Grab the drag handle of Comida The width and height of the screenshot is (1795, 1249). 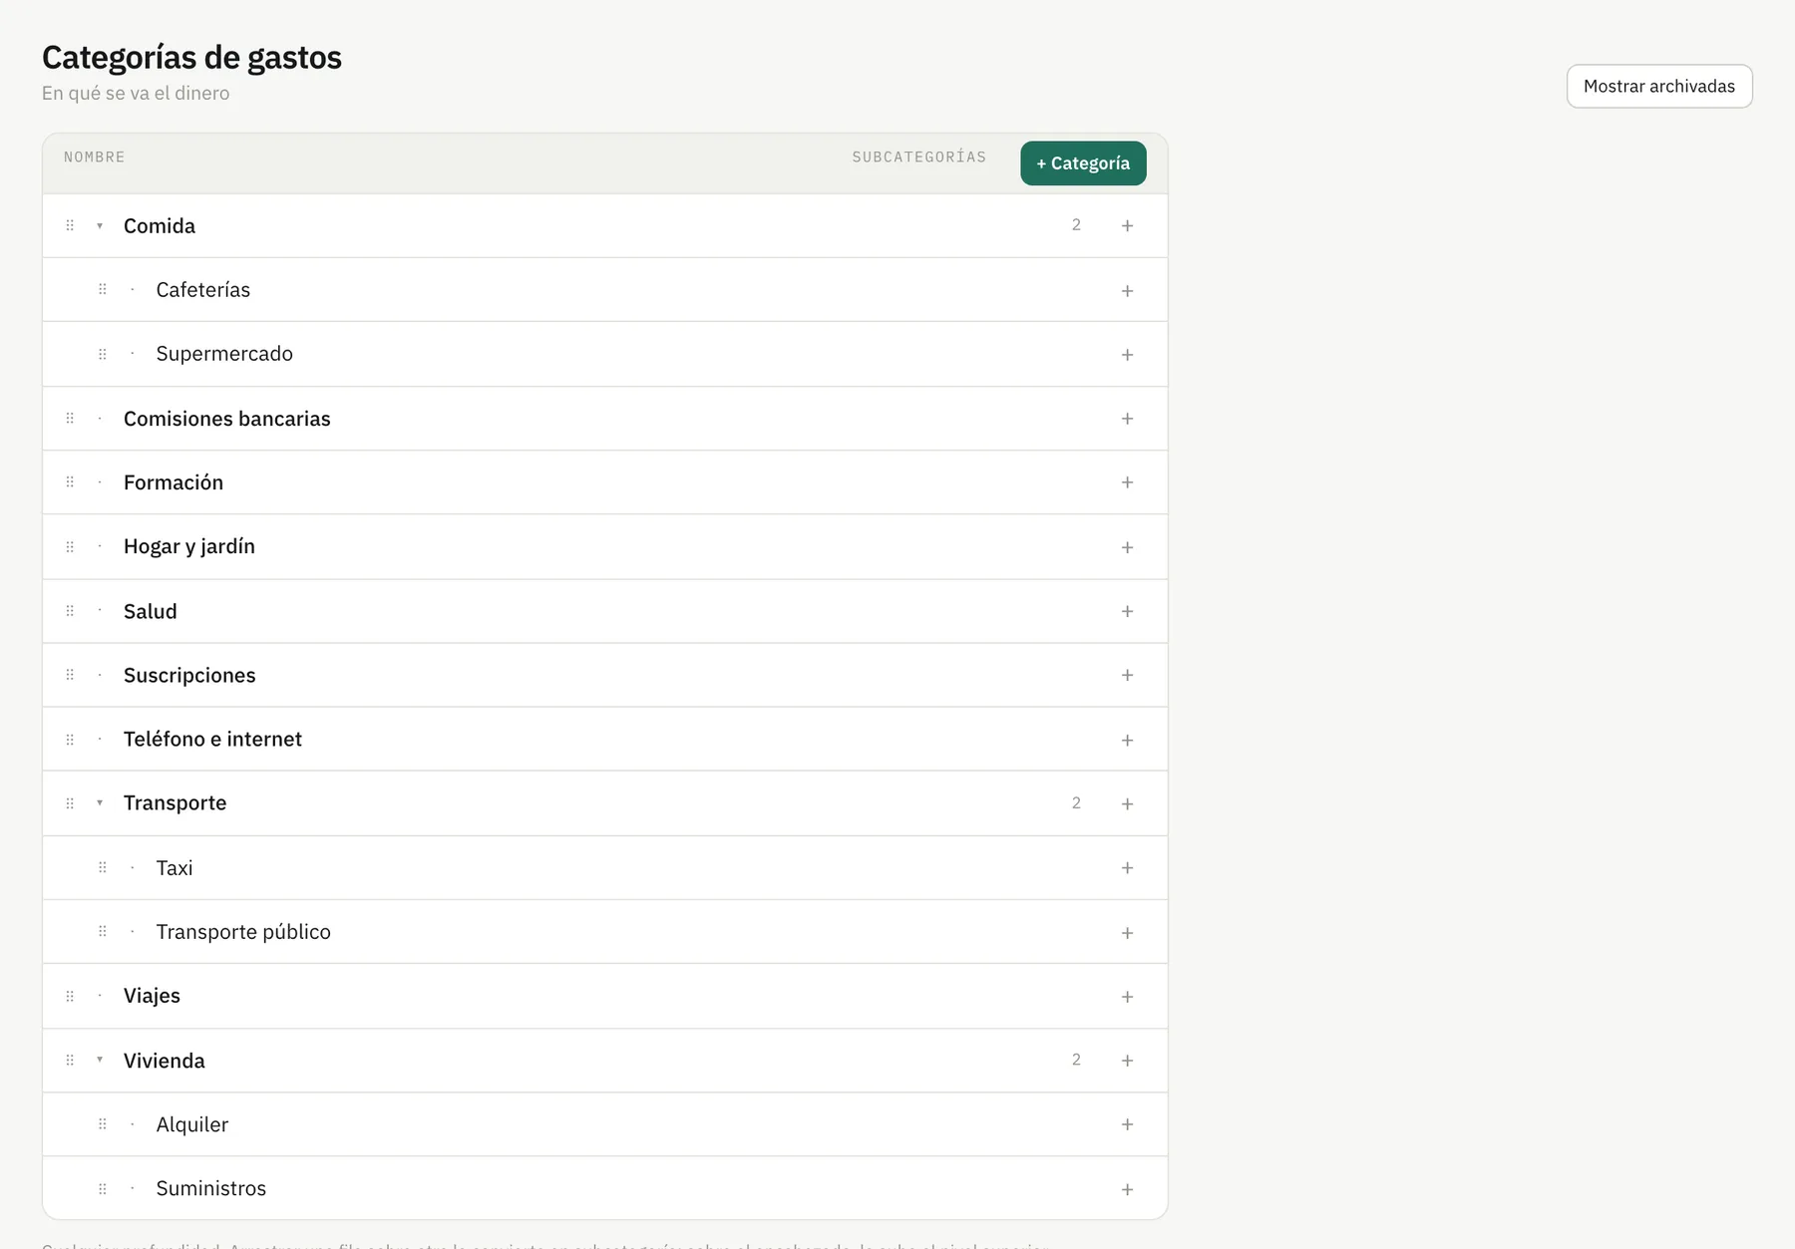coord(70,225)
